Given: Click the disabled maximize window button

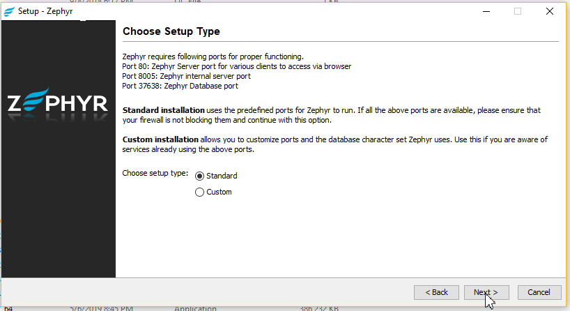Looking at the screenshot, I should tap(518, 10).
